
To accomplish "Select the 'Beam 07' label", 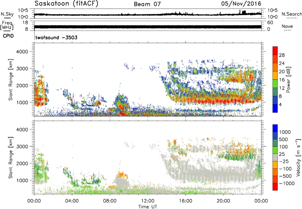I will click(x=147, y=4).
